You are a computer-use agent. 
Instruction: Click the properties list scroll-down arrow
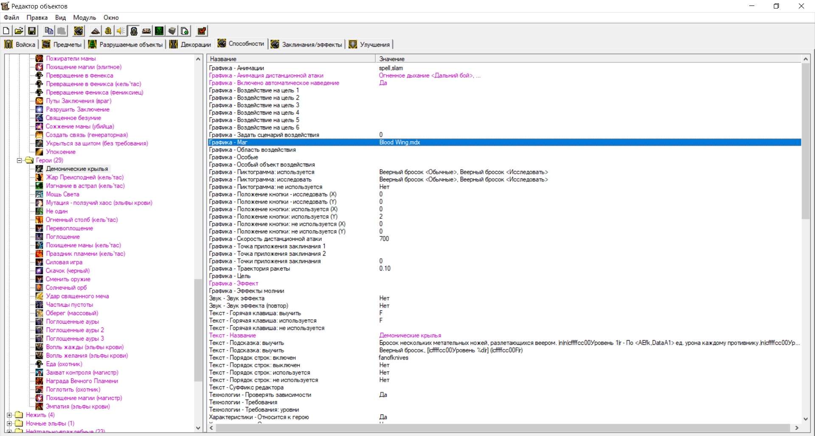pyautogui.click(x=805, y=419)
